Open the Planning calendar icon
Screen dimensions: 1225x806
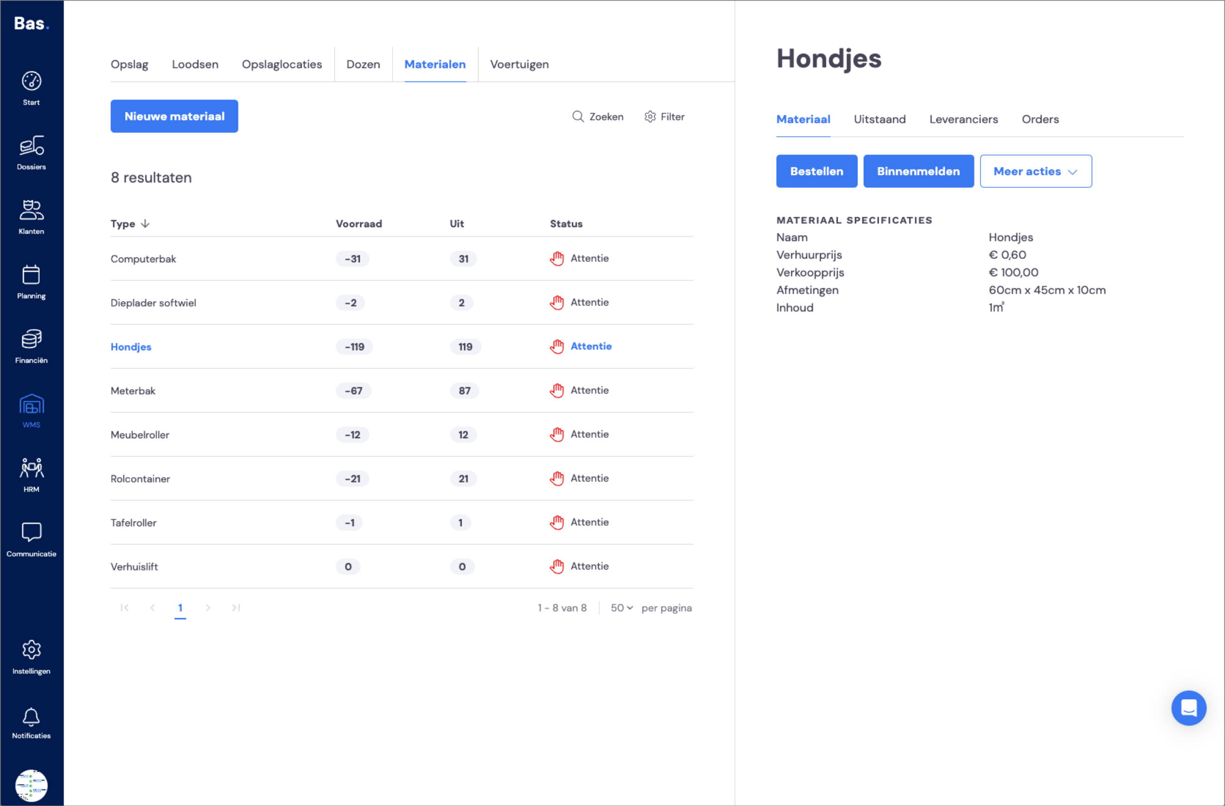coord(31,282)
